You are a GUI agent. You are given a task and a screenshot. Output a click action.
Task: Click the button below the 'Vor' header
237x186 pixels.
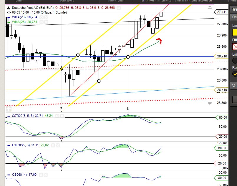(x=235, y=99)
